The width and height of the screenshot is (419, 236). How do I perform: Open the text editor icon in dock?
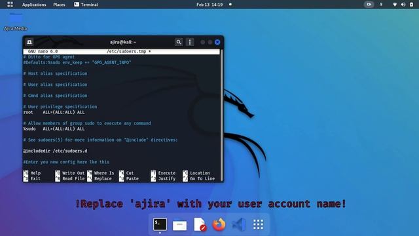(x=200, y=224)
